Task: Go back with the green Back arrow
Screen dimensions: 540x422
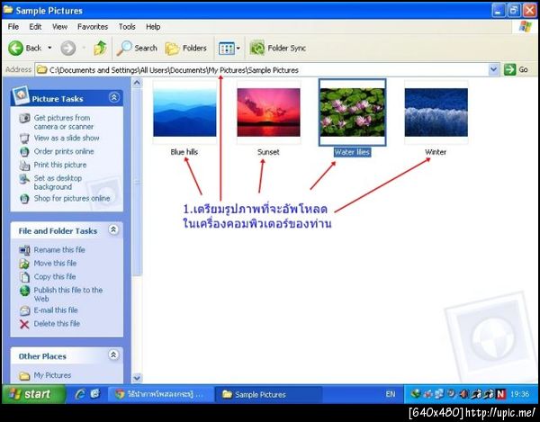Action: (24, 48)
